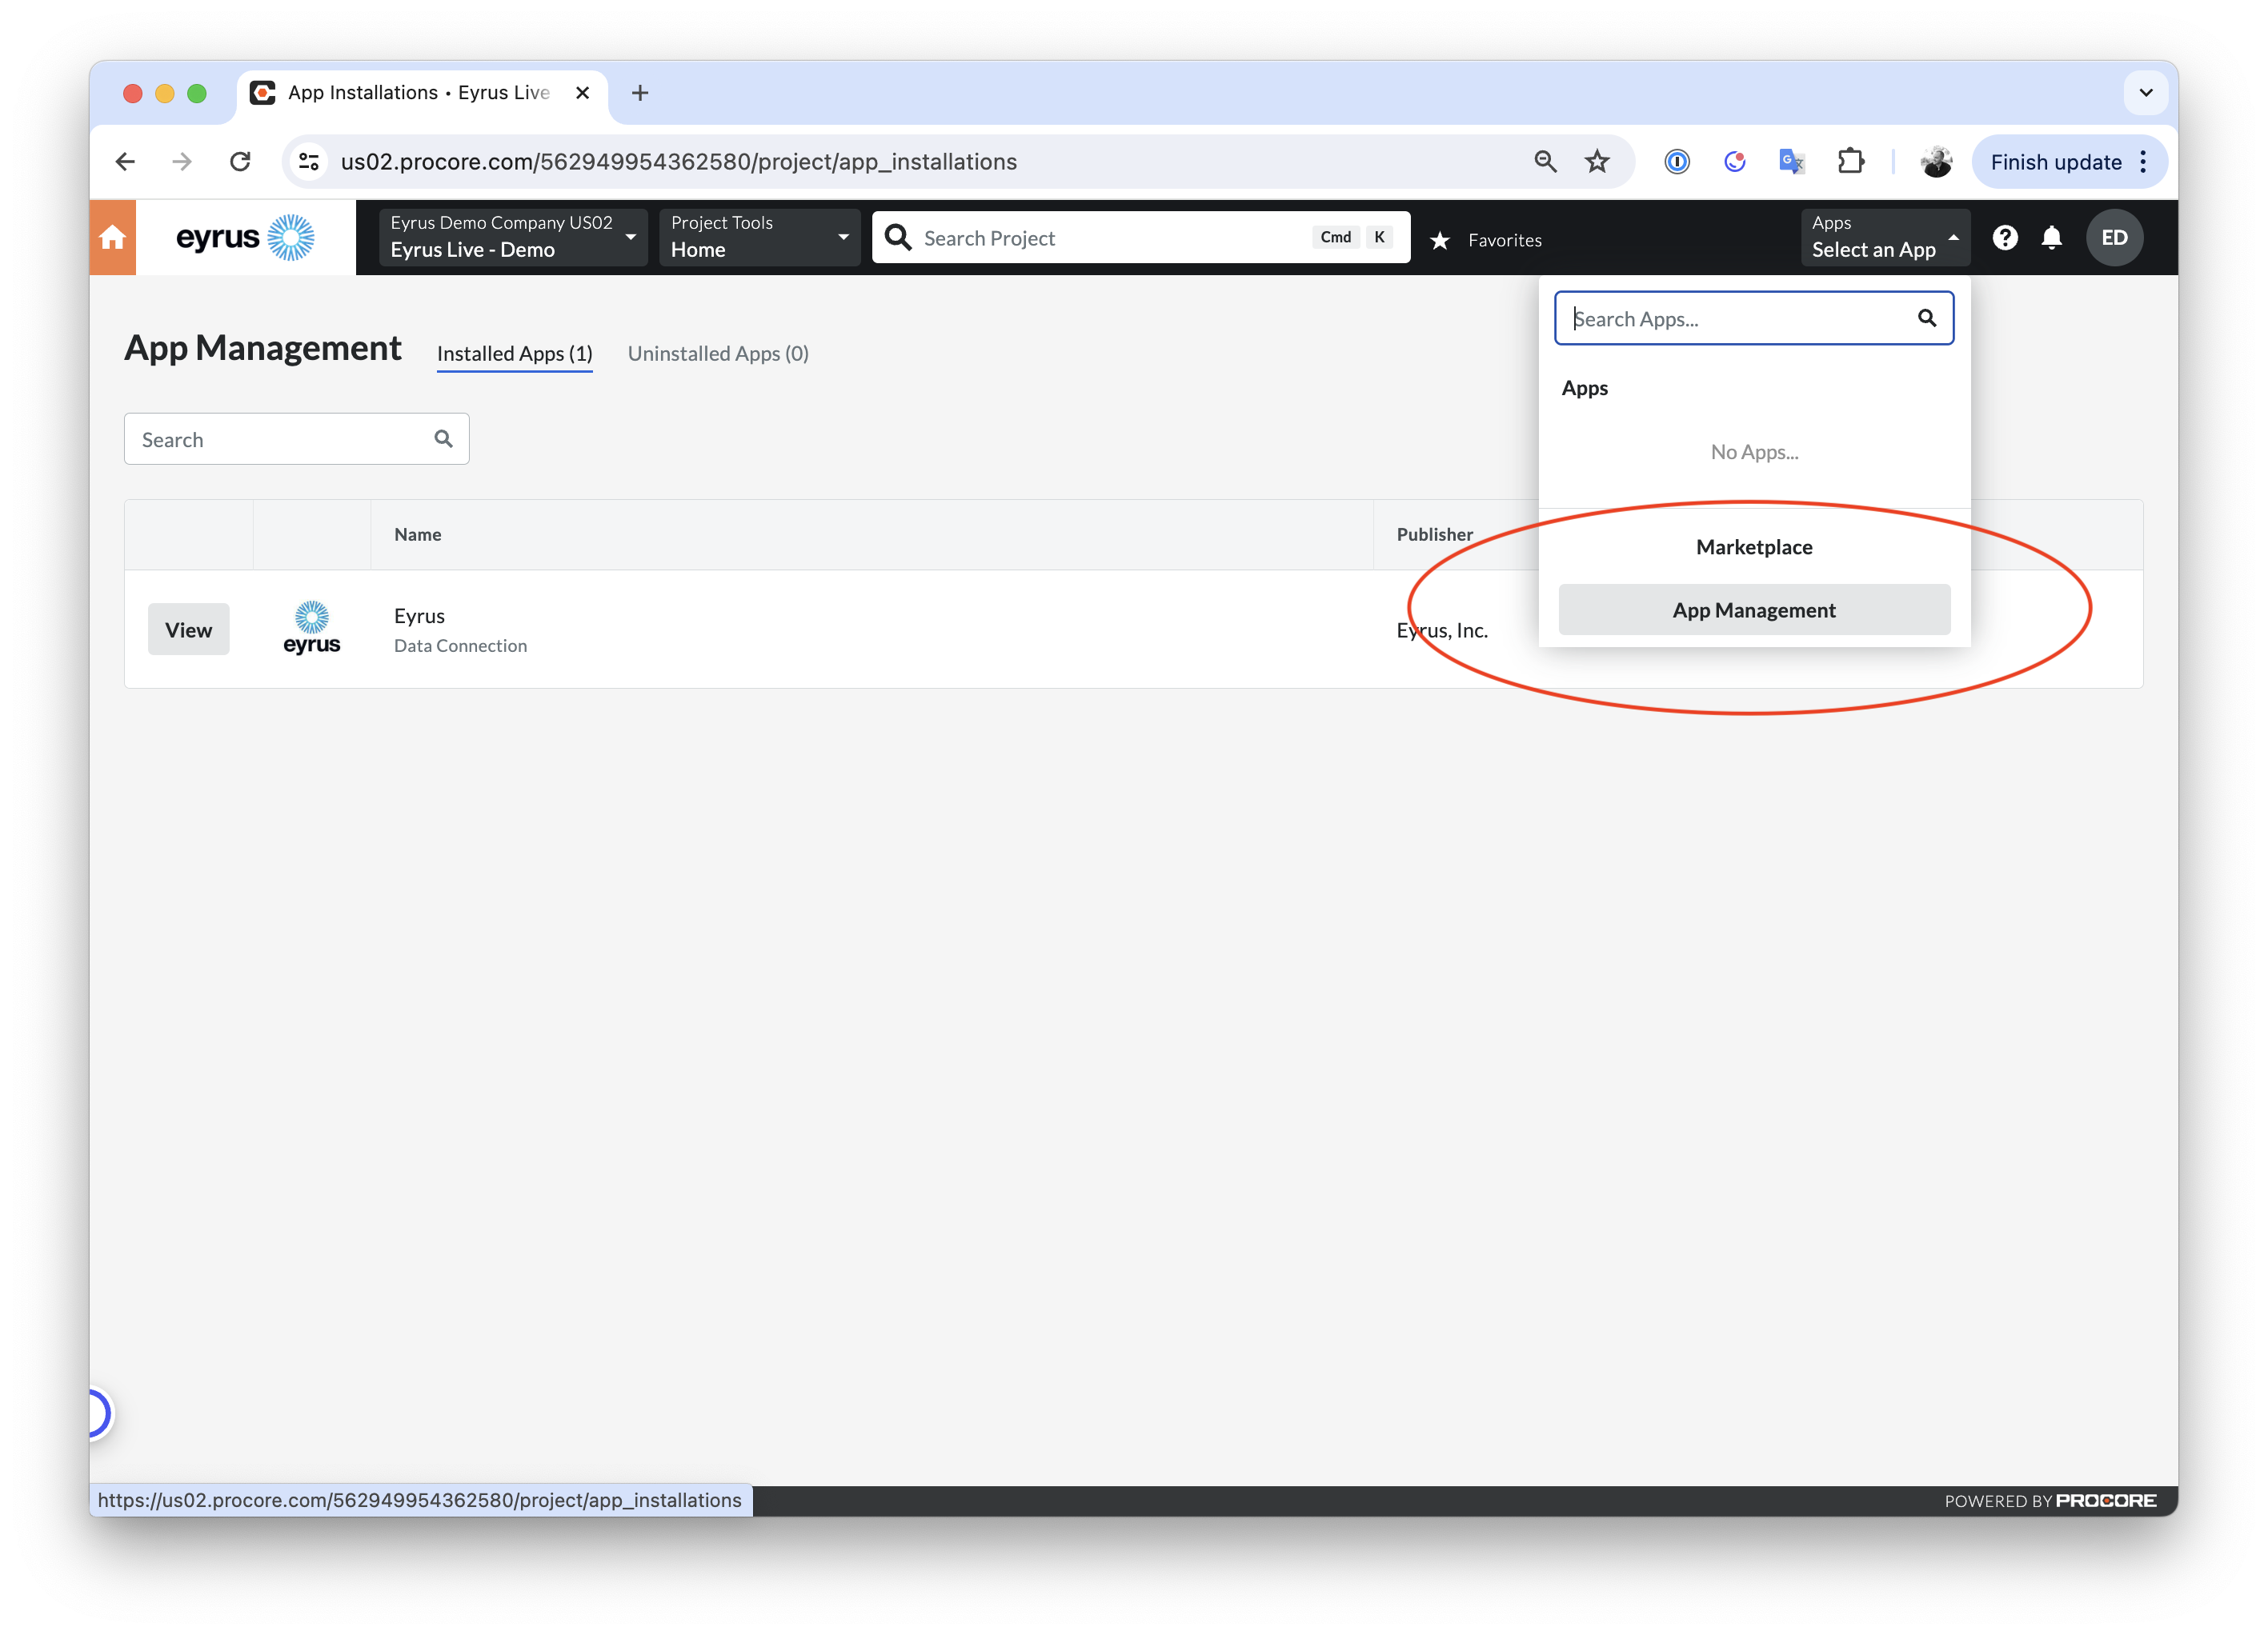This screenshot has width=2268, height=1635.
Task: Click the Eyrus app logo in table row
Action: pyautogui.click(x=312, y=629)
